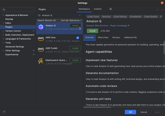Screen dimensions: 165x116
Task: Select Plugins in settings tree
Action: pyautogui.click(x=18, y=27)
